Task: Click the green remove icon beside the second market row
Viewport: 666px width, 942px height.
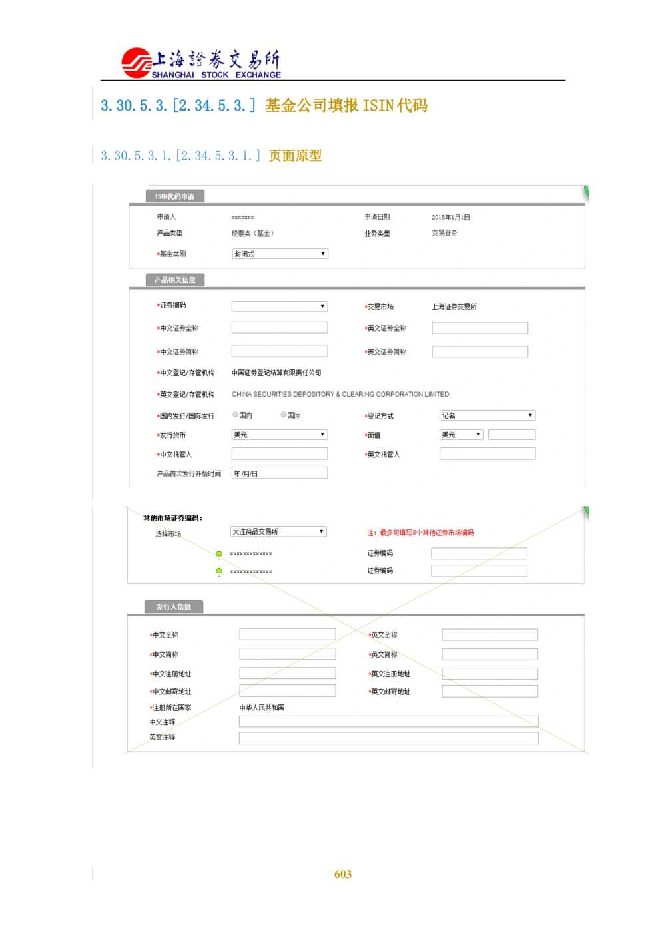Action: [x=218, y=571]
